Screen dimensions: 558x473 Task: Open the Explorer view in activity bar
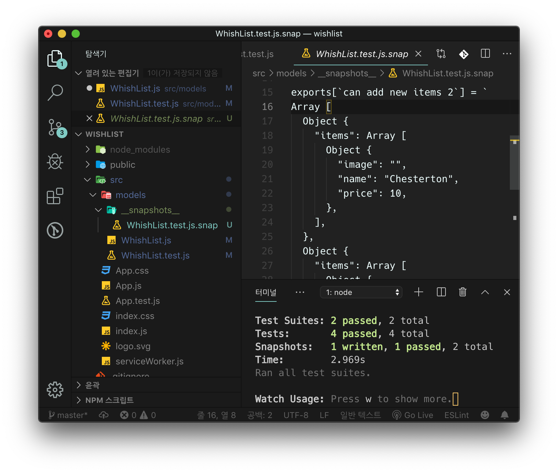(55, 58)
